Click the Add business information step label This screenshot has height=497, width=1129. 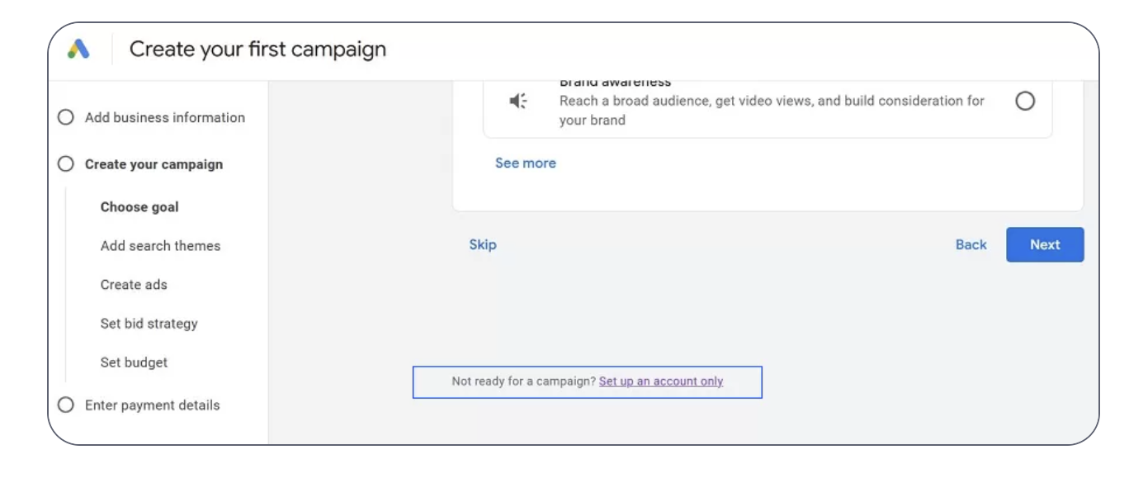click(165, 117)
